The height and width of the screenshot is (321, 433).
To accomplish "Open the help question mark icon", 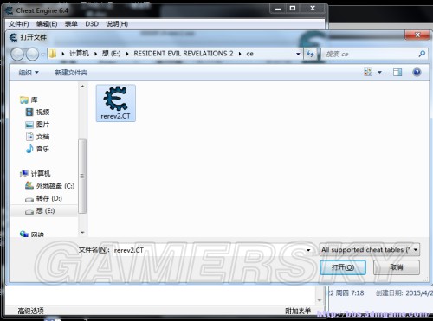I will coord(417,72).
